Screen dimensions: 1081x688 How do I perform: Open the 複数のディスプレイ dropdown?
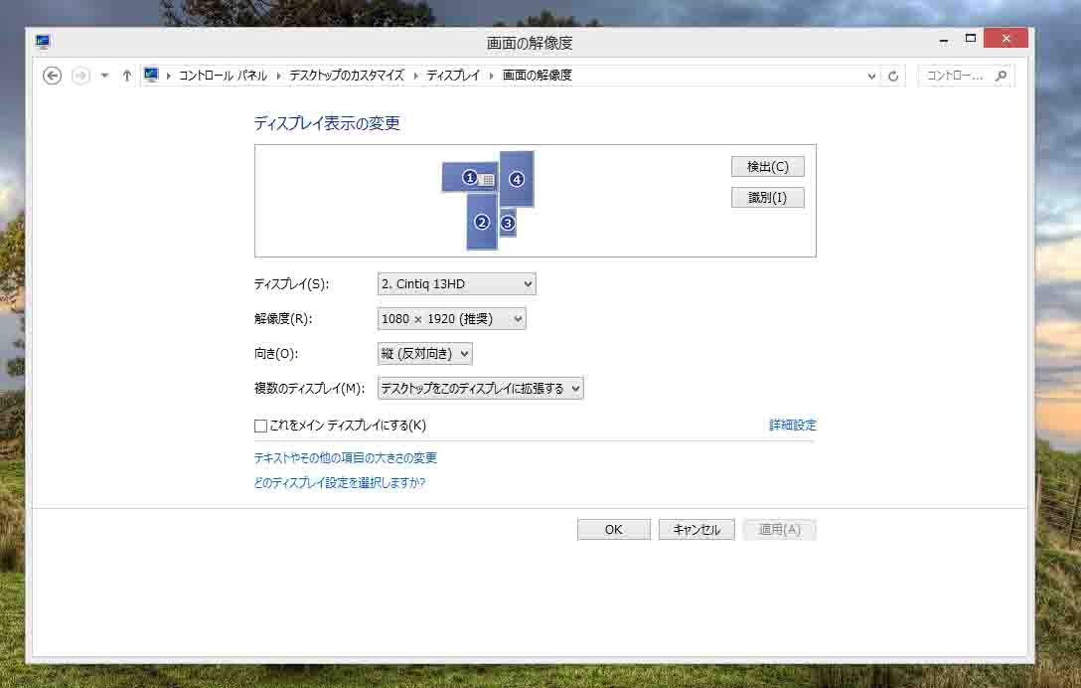tap(481, 389)
